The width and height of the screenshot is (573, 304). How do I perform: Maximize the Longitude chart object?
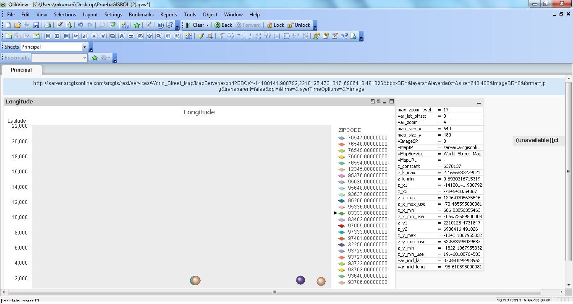click(x=392, y=101)
